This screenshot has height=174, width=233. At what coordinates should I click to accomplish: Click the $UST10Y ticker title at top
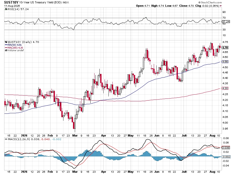pos(11,2)
